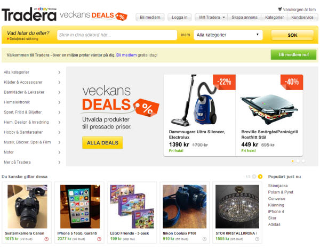Image resolution: width=320 pixels, height=250 pixels.
Task: Click the green Bli medlem nu! button
Action: pos(293,55)
